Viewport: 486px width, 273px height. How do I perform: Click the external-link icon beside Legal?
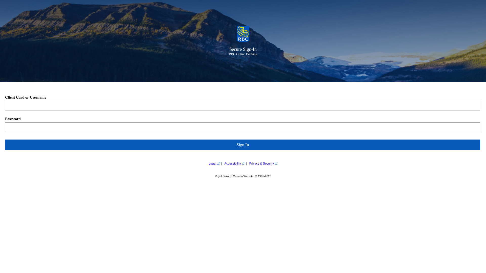click(x=218, y=163)
